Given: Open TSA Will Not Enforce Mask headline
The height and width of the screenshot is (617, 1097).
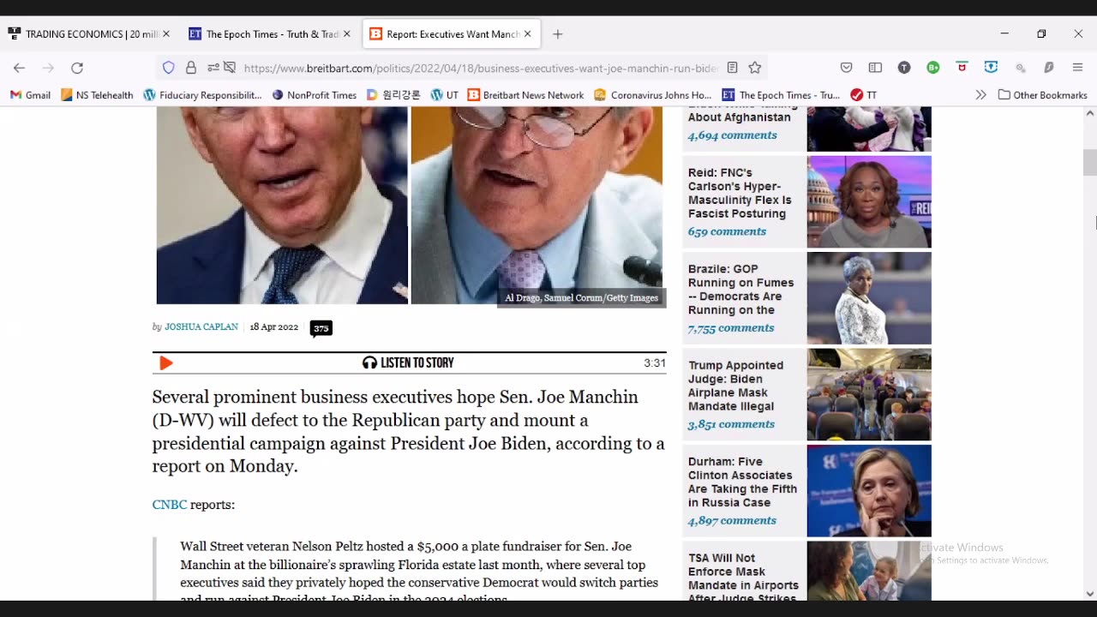Looking at the screenshot, I should tap(743, 576).
